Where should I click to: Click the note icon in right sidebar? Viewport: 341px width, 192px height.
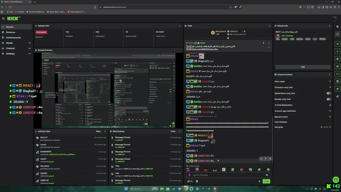click(x=338, y=59)
